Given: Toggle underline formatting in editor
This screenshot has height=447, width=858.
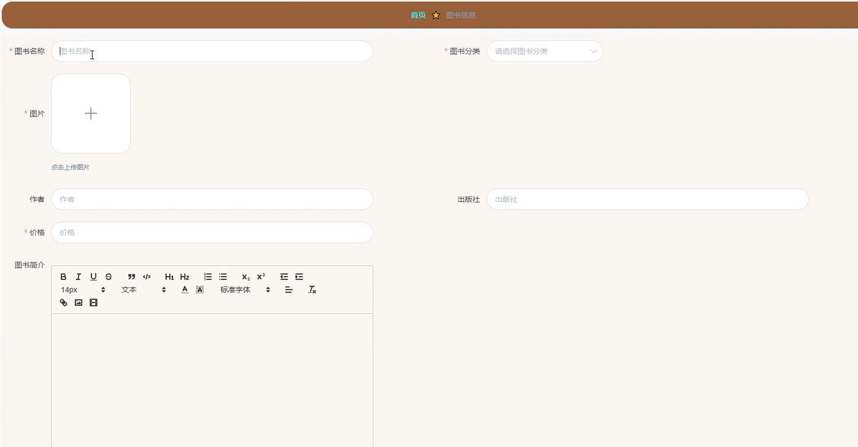Looking at the screenshot, I should click(x=93, y=277).
